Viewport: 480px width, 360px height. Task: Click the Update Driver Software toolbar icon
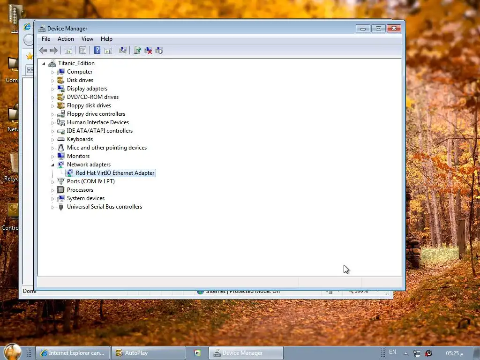pos(137,50)
